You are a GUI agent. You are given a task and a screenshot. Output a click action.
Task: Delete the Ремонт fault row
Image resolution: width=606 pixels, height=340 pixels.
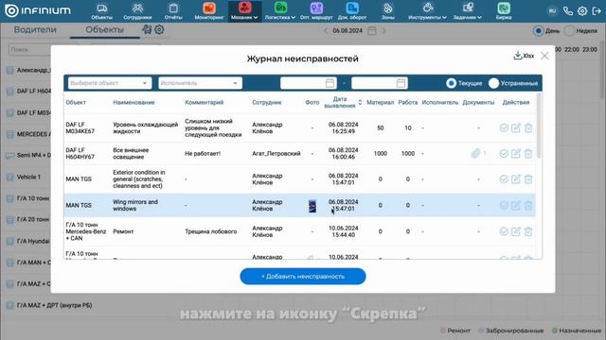coord(528,231)
